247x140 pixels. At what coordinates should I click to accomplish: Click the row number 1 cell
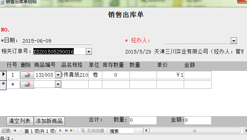tap(13, 75)
